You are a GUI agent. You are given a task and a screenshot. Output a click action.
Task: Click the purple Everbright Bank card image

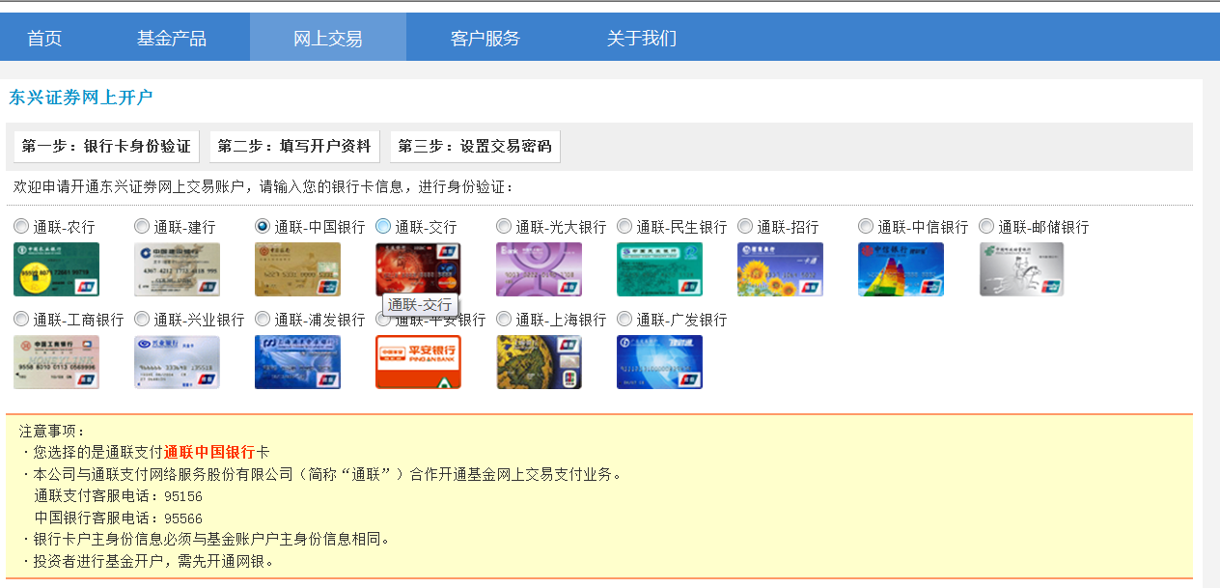[539, 269]
